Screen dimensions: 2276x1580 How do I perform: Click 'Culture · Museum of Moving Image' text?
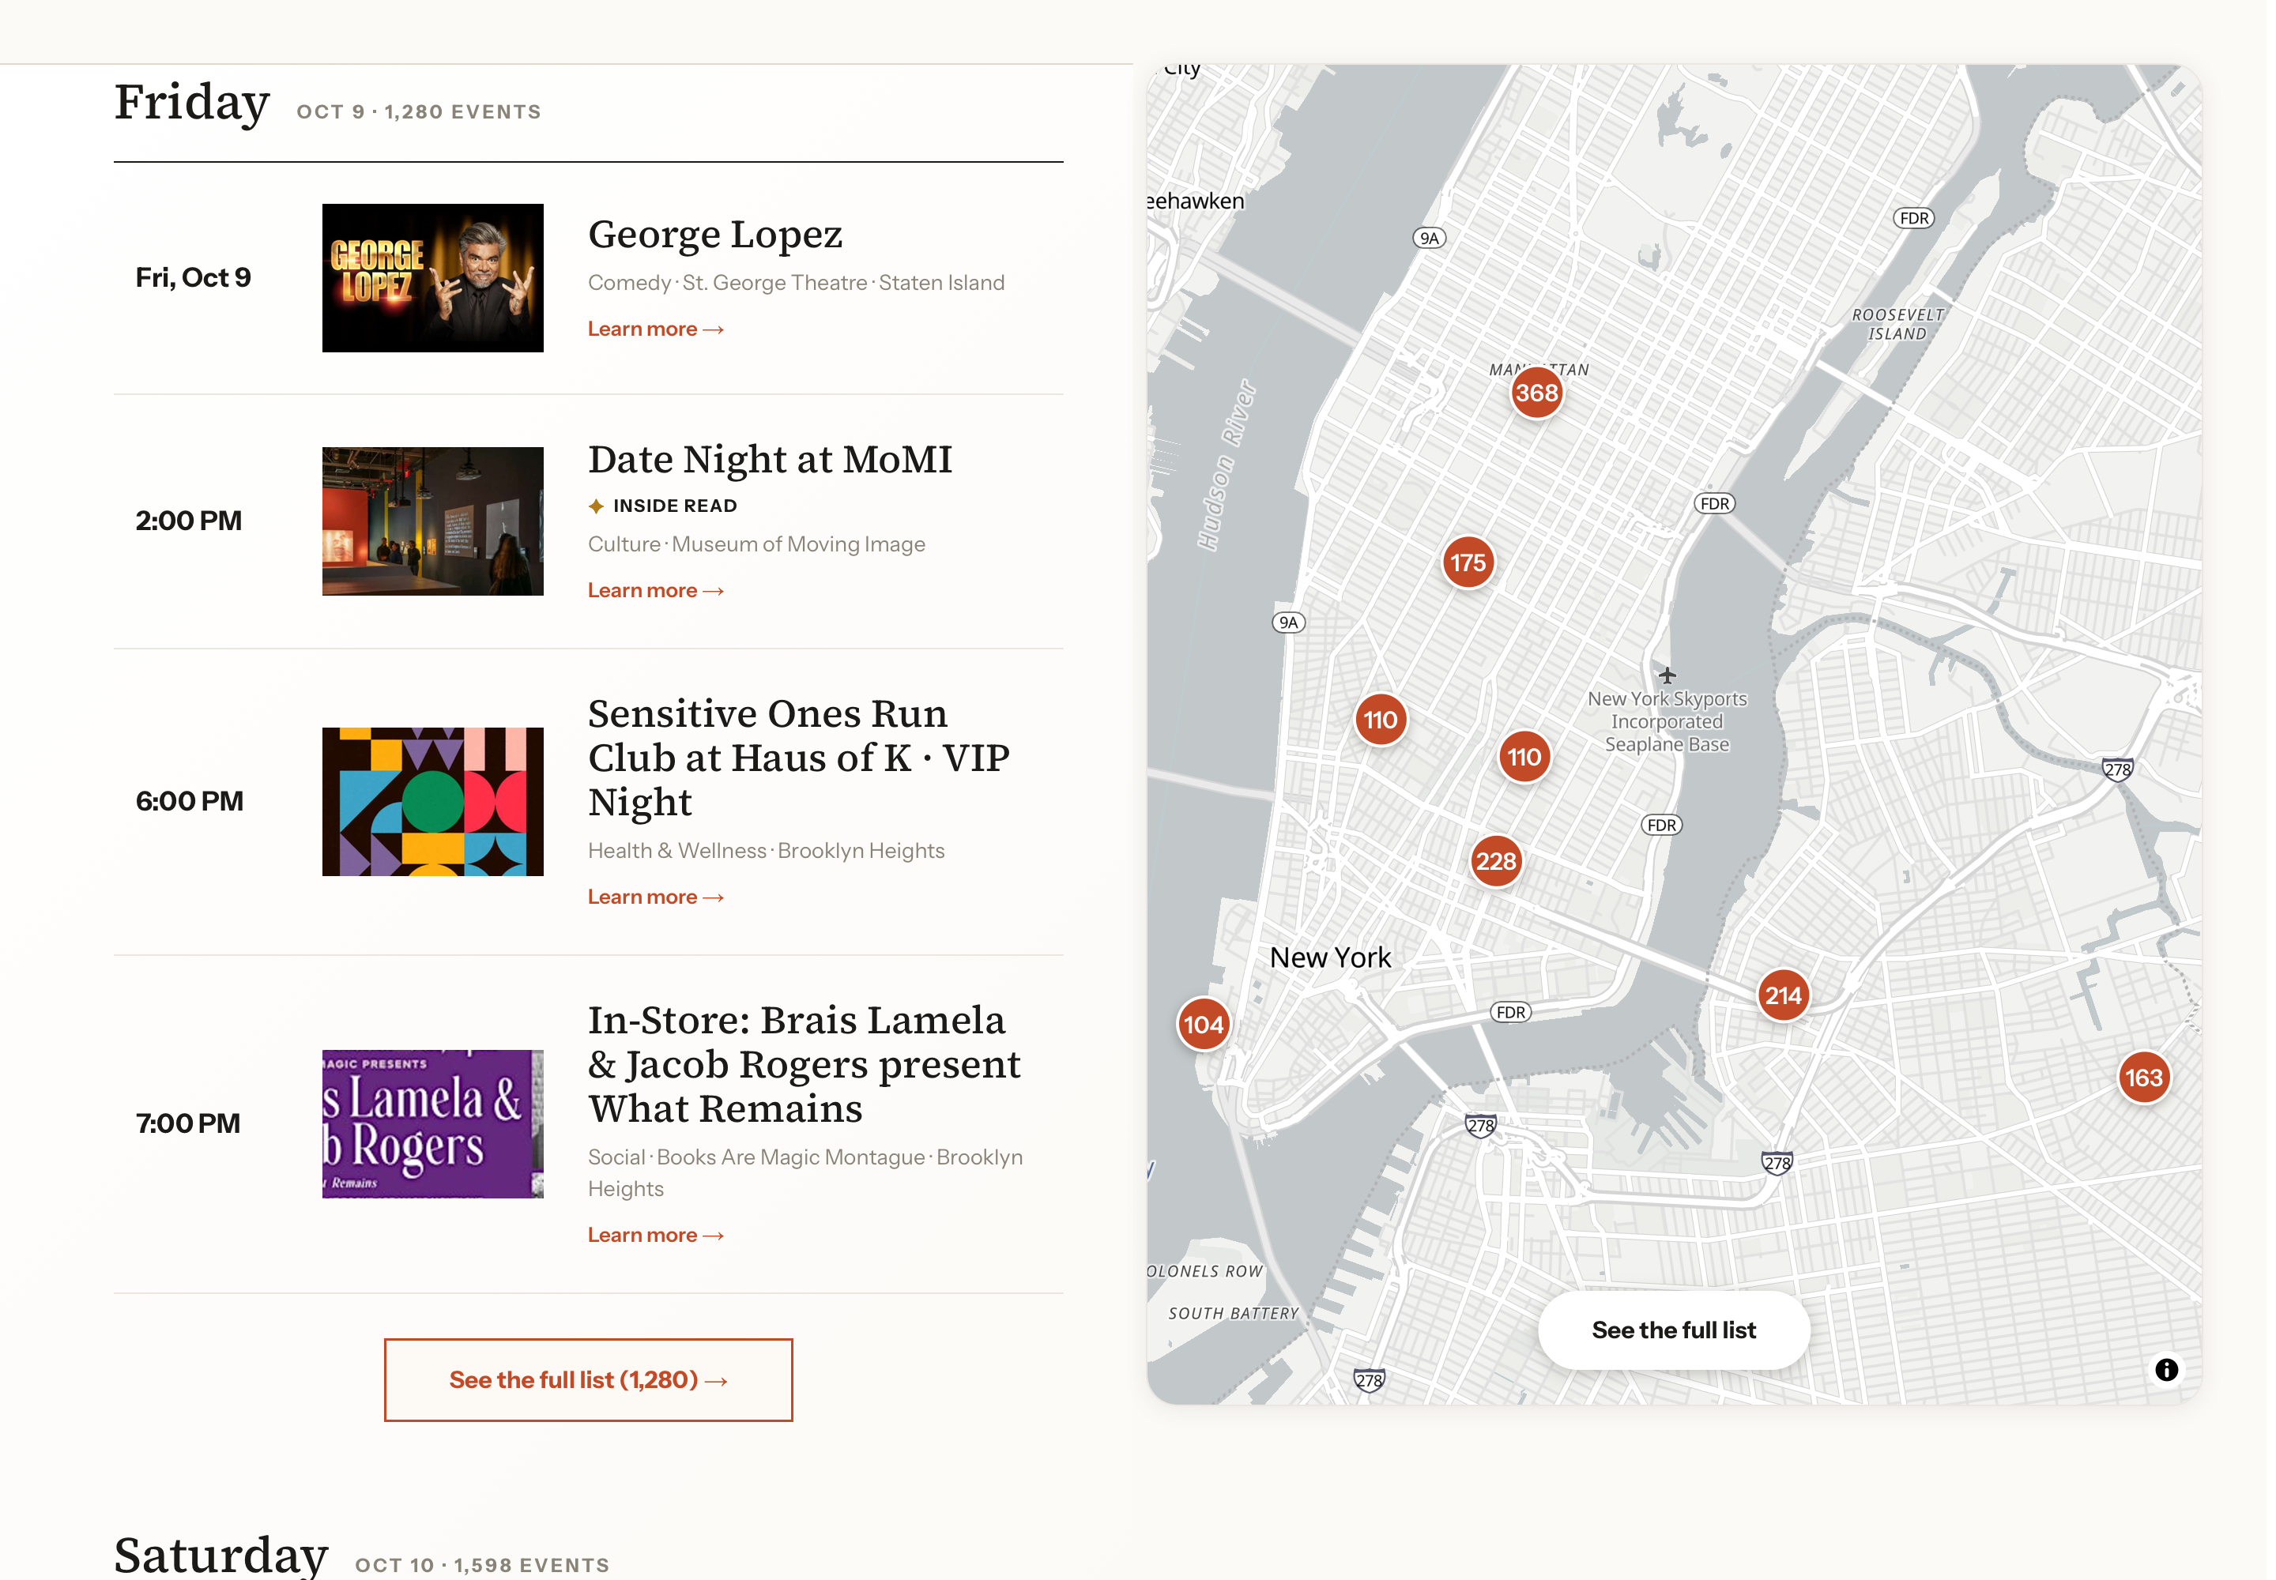tap(756, 544)
